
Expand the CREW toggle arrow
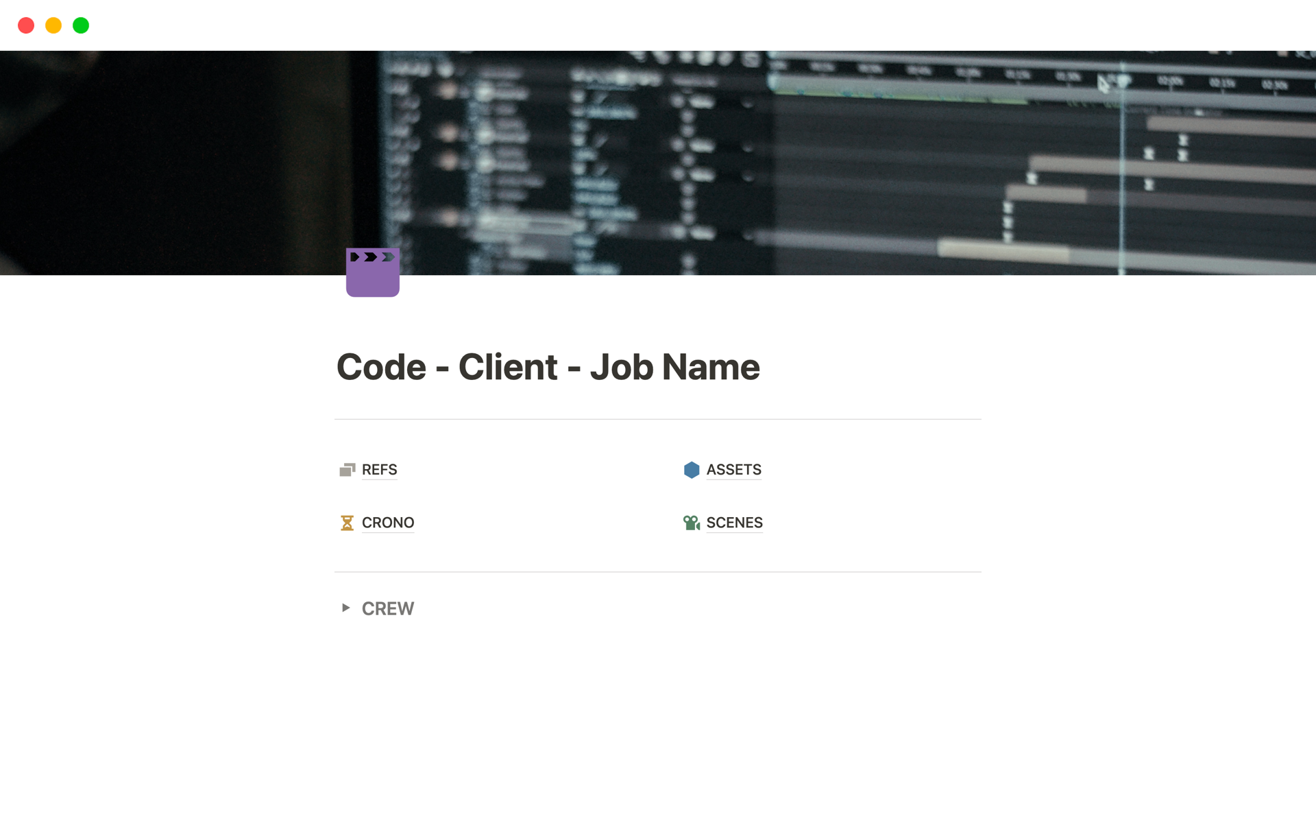coord(346,608)
